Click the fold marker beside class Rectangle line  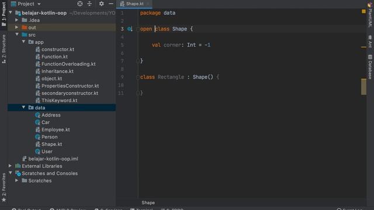138,77
